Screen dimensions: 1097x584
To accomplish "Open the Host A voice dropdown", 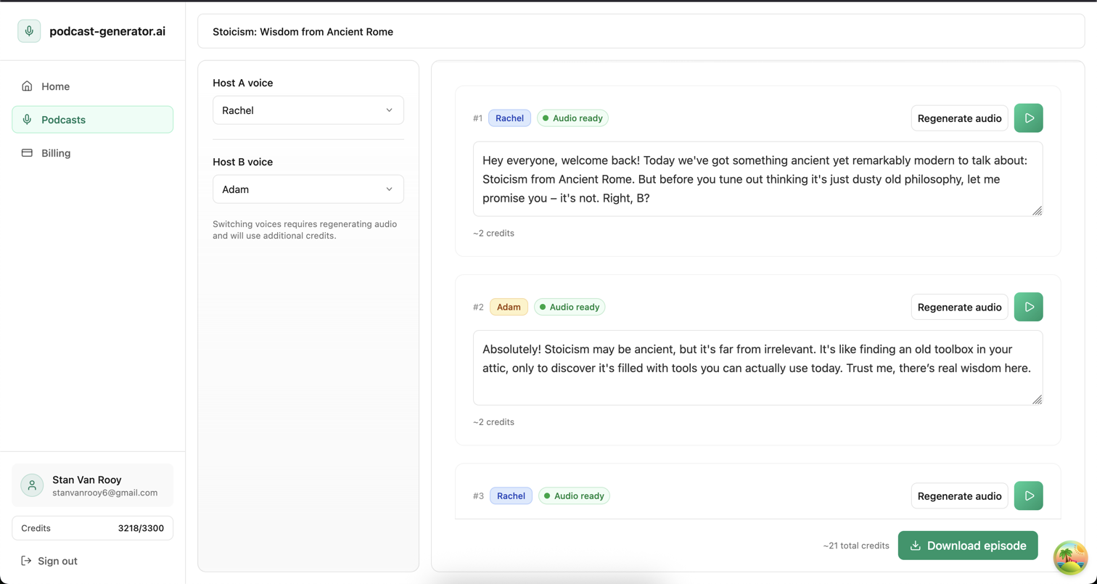I will pyautogui.click(x=308, y=110).
